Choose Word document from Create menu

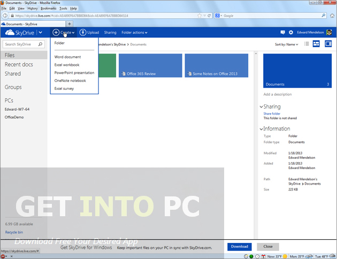(x=67, y=57)
